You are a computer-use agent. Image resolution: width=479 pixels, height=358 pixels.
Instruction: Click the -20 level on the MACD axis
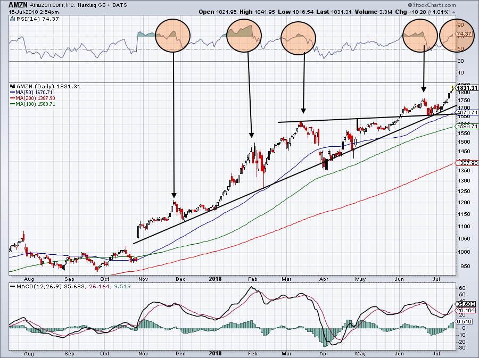[461, 341]
